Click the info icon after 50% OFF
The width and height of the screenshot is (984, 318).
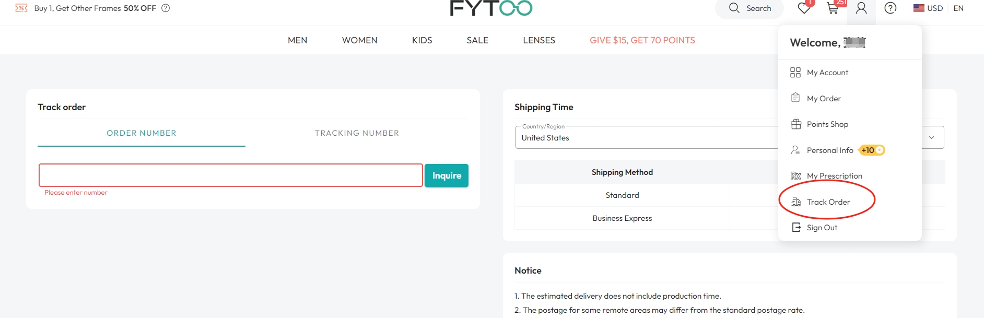166,8
